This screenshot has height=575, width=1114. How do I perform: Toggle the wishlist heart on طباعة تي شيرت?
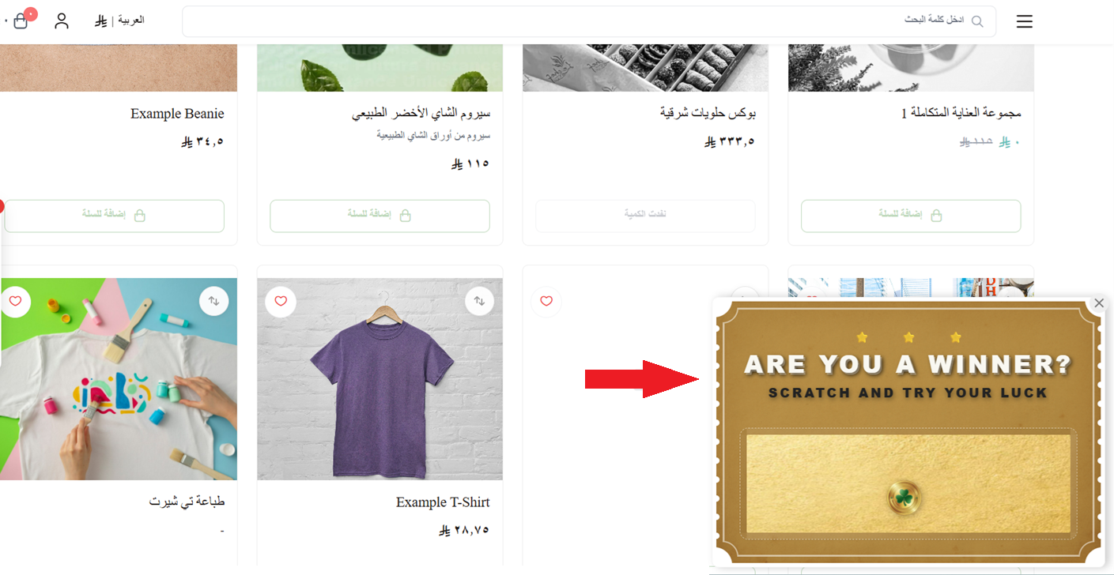coord(16,301)
